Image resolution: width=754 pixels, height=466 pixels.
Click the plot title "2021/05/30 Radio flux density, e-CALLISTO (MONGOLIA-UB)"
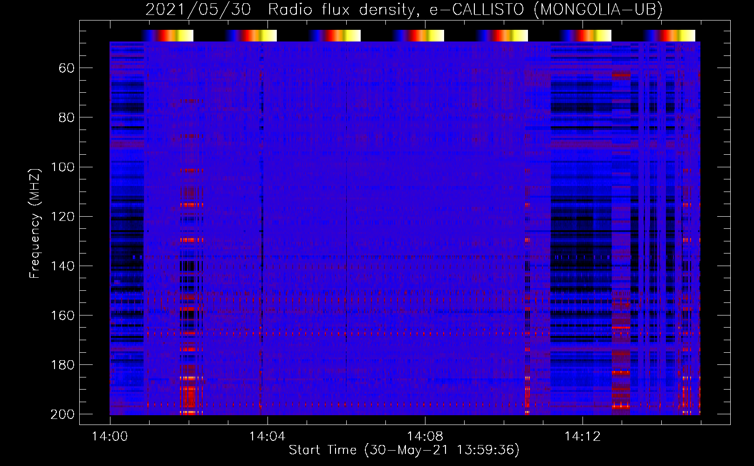pos(404,10)
